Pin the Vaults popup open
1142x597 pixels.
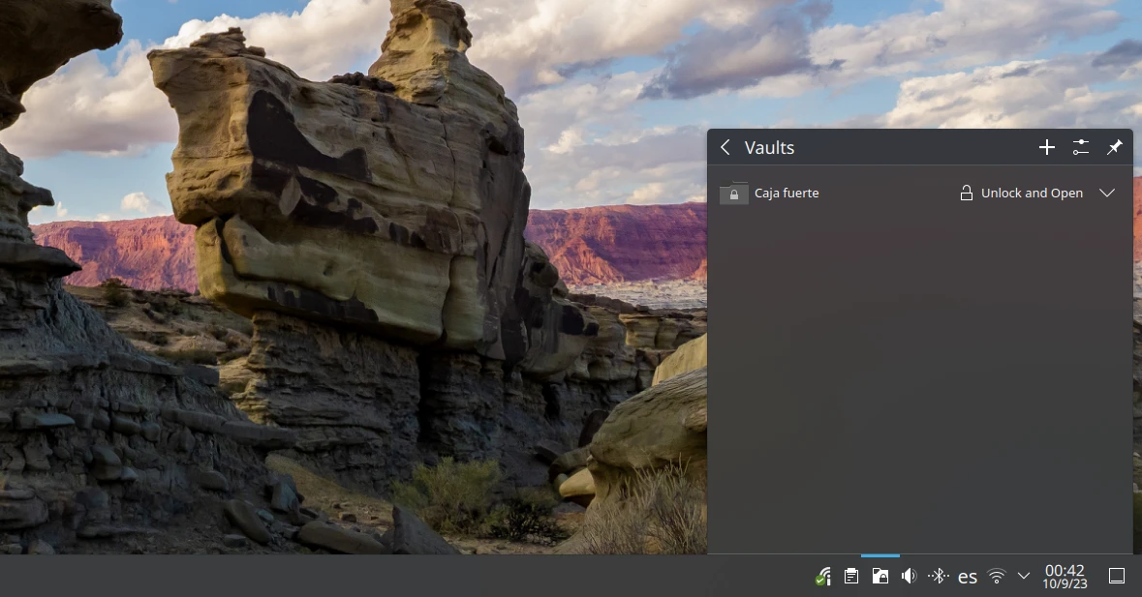1115,147
